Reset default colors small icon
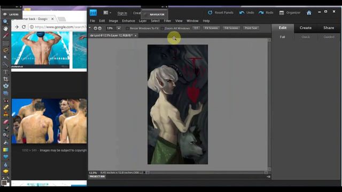The height and width of the screenshot is (192, 342). point(3,178)
